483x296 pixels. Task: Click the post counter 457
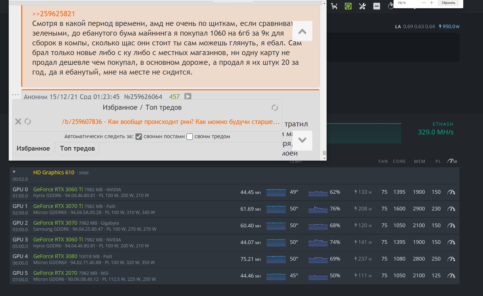click(174, 97)
